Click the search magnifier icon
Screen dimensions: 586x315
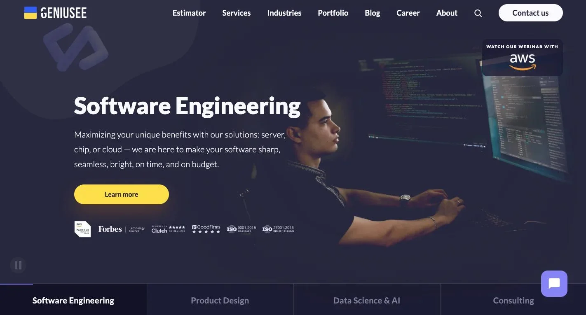478,13
